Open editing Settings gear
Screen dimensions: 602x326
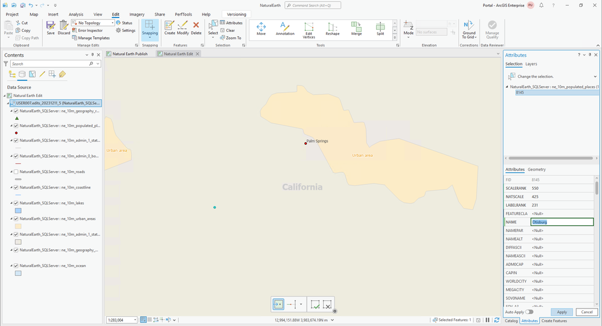point(125,30)
